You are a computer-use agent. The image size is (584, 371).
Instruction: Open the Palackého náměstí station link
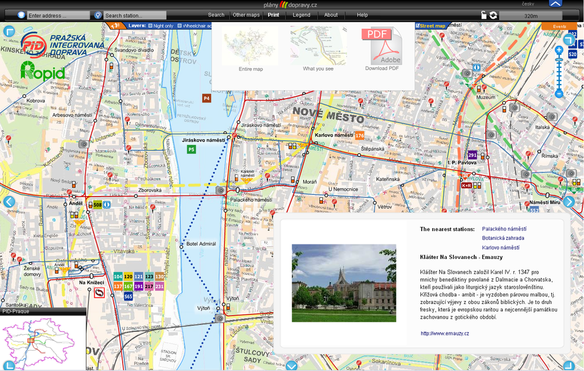tap(503, 229)
